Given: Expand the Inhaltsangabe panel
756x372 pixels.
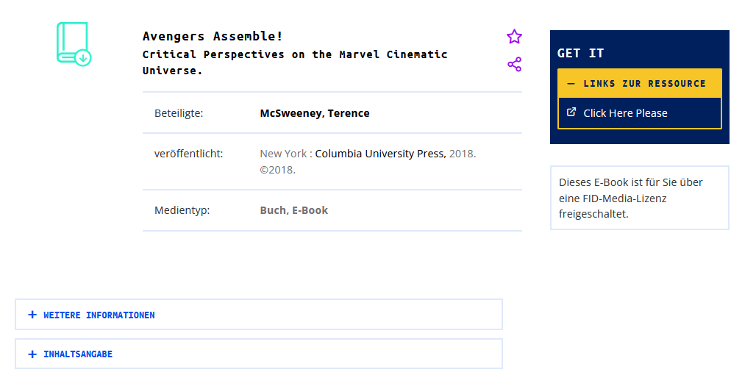Looking at the screenshot, I should (259, 354).
